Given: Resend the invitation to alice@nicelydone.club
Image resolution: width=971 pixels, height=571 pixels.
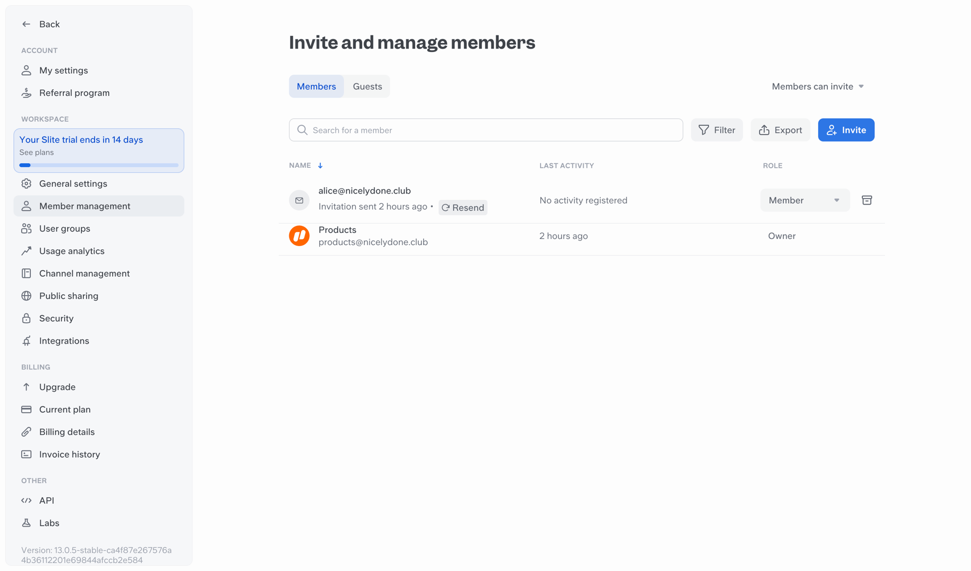Looking at the screenshot, I should pyautogui.click(x=463, y=207).
